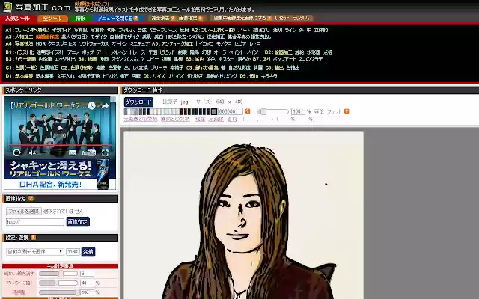Click the モノクロ tool link
Screen dimensions: 479x299
coord(224,43)
